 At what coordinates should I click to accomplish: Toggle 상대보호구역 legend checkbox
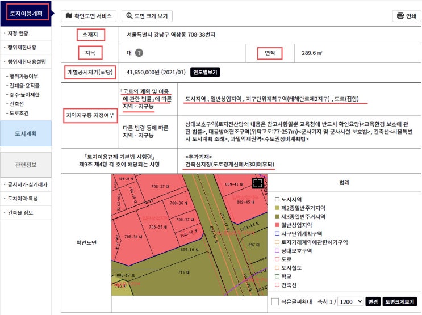pyautogui.click(x=277, y=250)
